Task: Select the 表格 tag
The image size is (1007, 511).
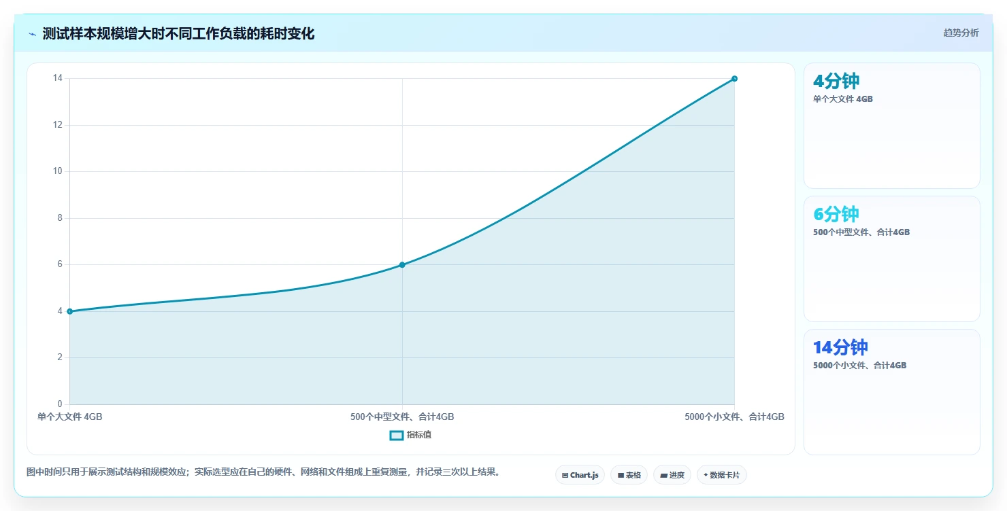Action: pyautogui.click(x=629, y=475)
